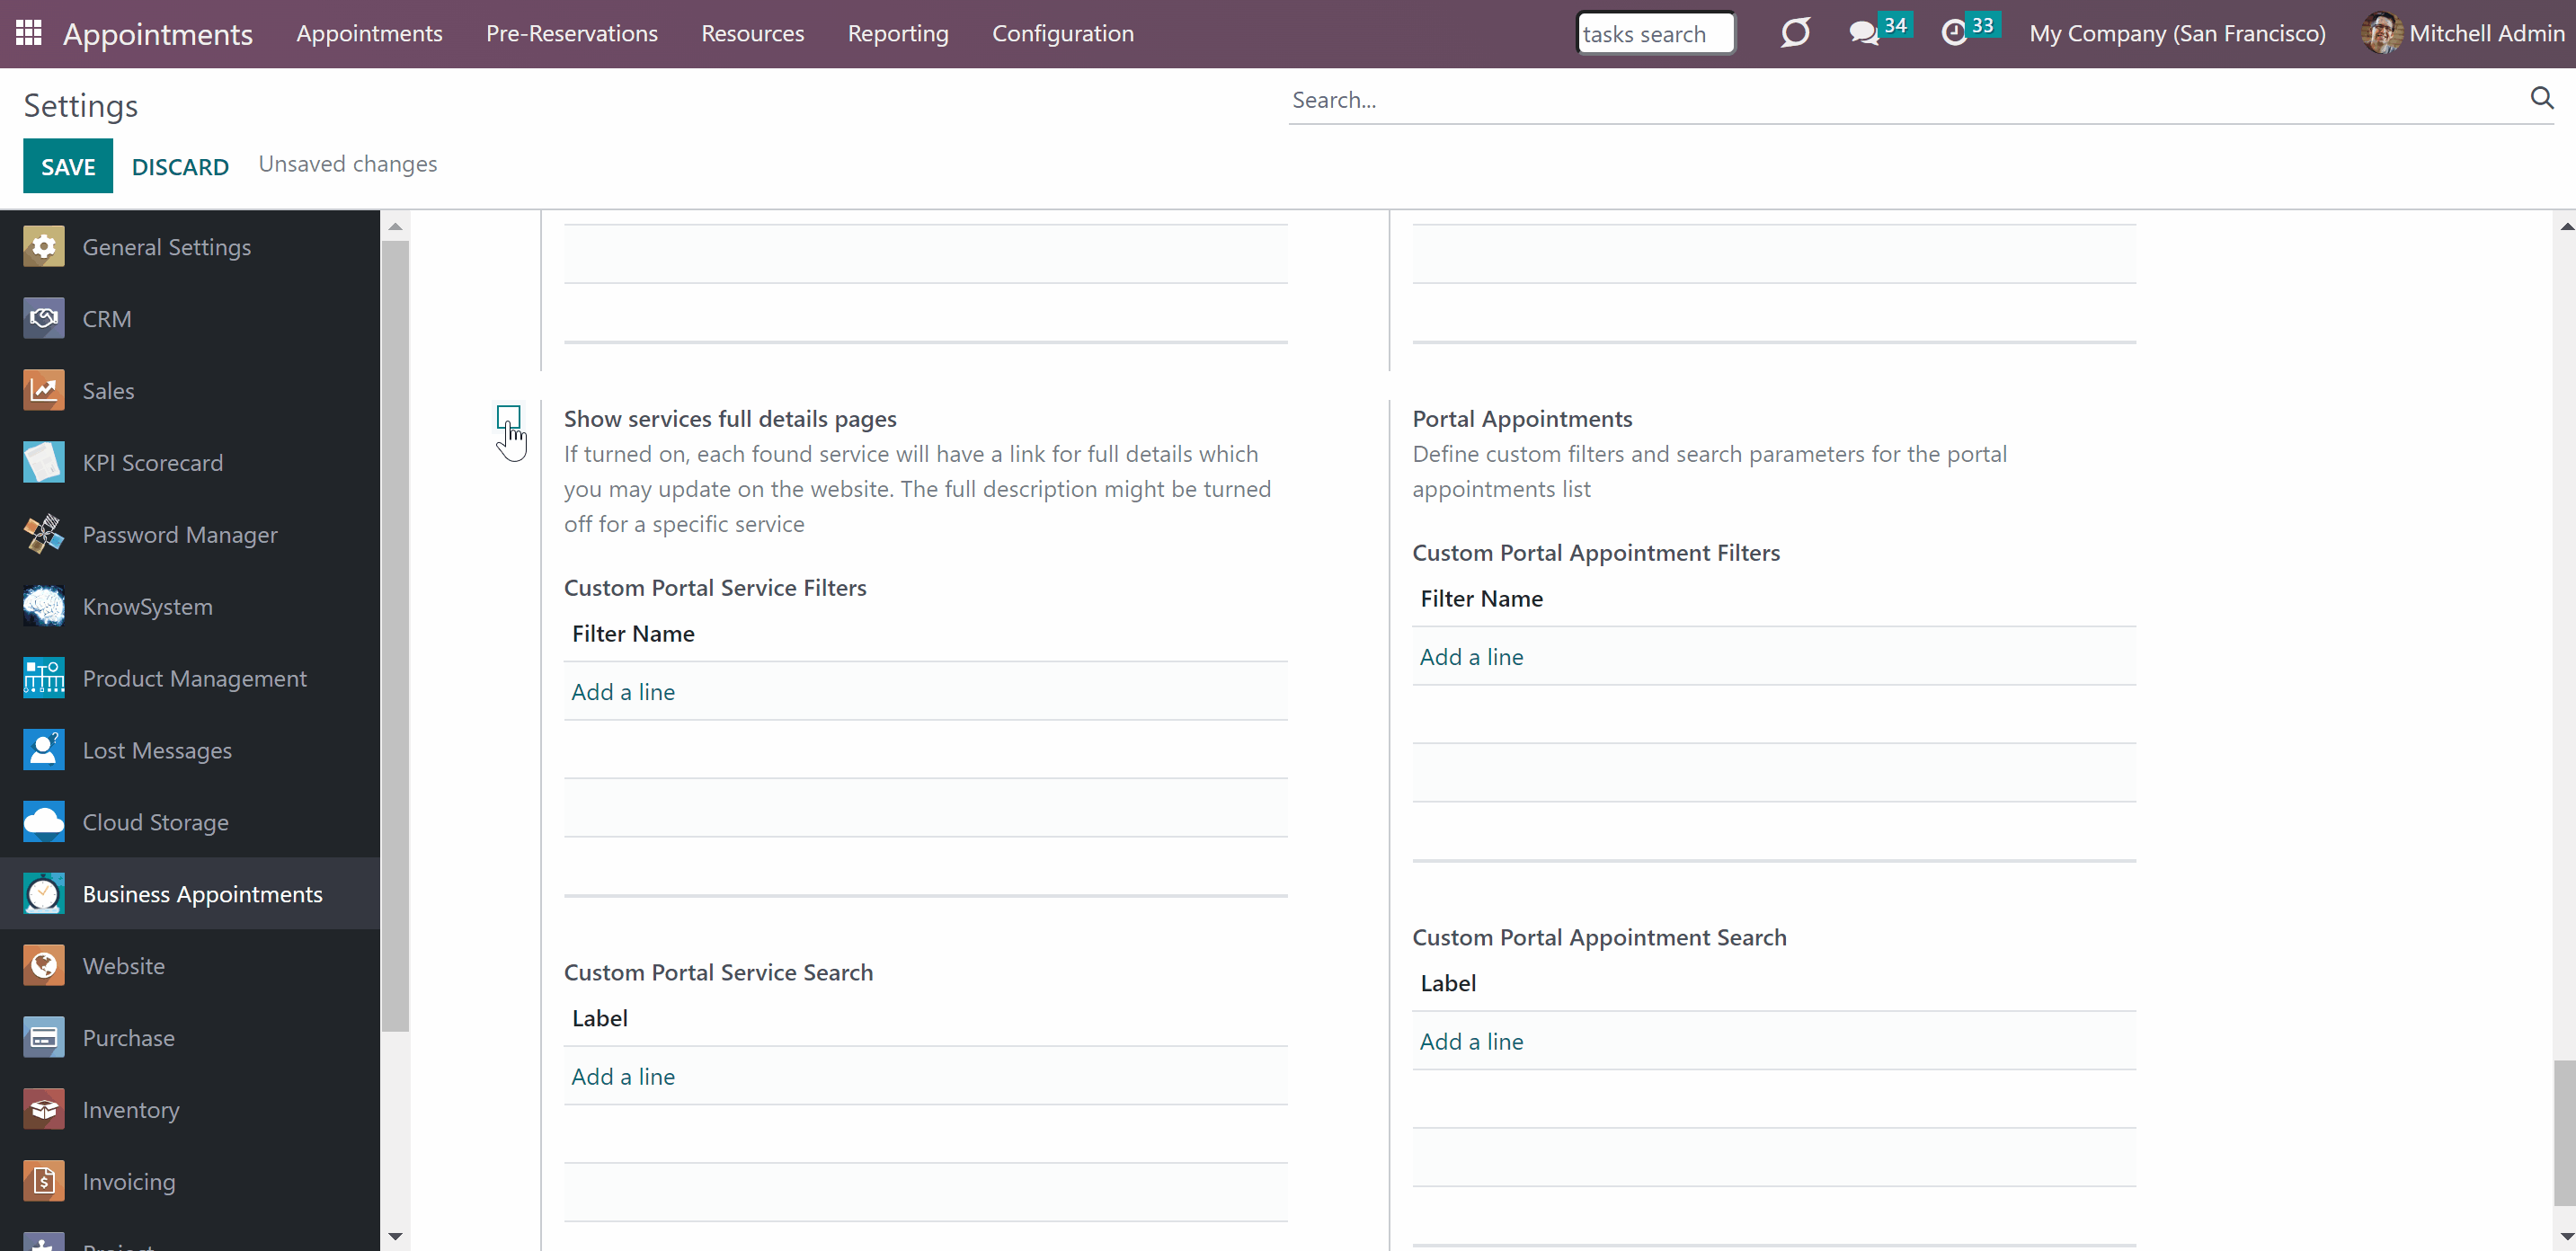Click Label header under Service Search
2576x1251 pixels.
click(x=600, y=1019)
